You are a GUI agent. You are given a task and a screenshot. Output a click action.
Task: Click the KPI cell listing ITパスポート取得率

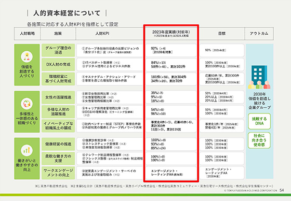point(110,65)
